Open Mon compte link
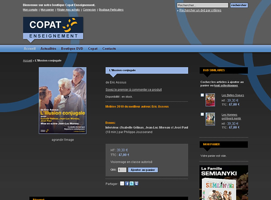271x200 pixels. click(30, 9)
